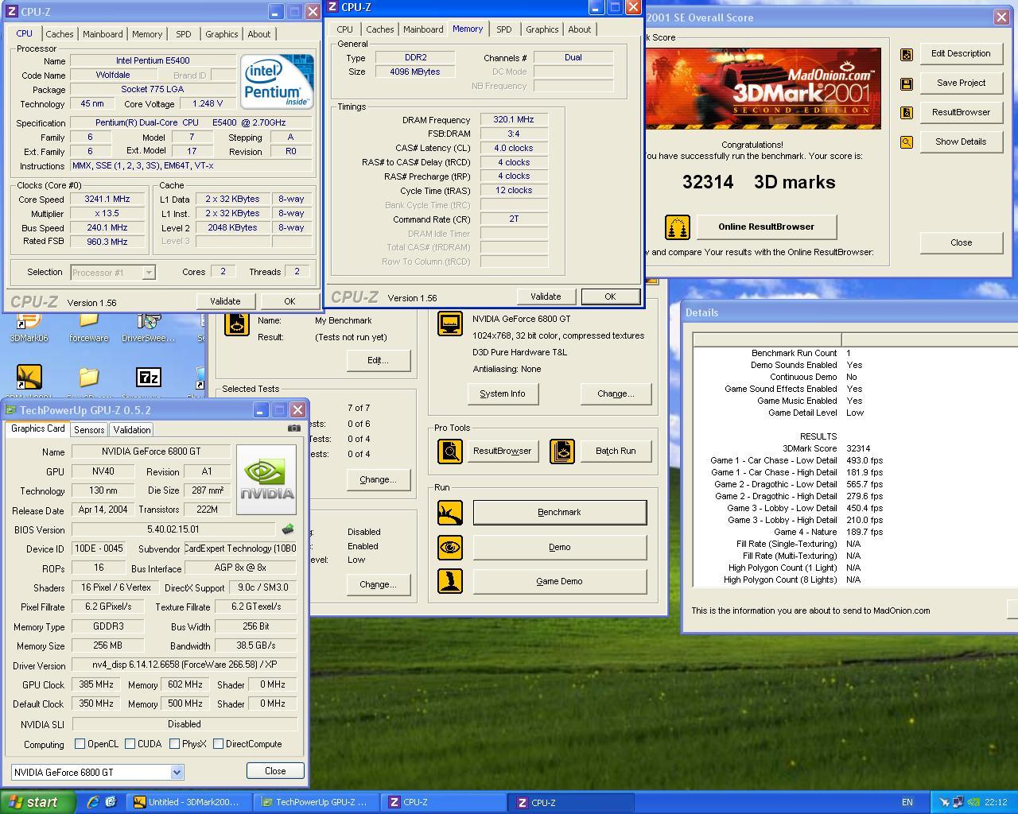
Task: Click the Game Demo button
Action: (560, 581)
